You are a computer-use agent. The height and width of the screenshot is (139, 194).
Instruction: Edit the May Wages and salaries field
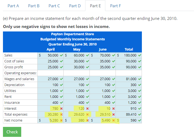point(77,79)
